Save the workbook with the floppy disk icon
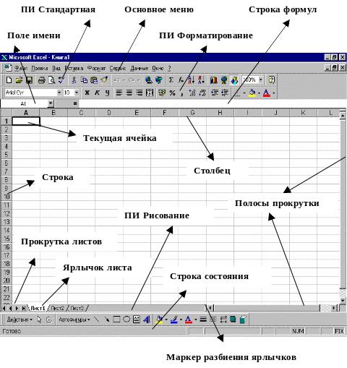347x368 pixels. pyautogui.click(x=29, y=80)
